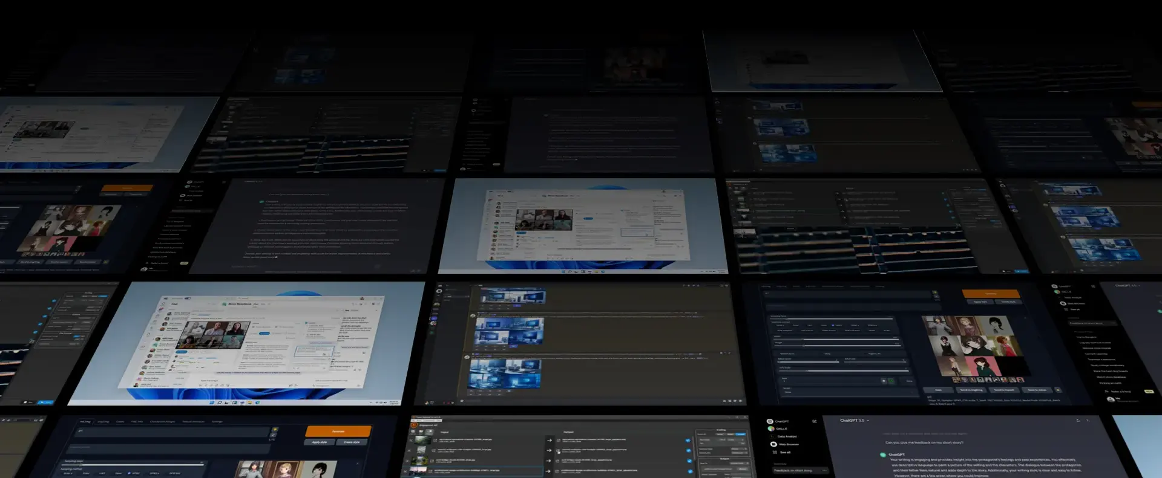Select highlighted sampler radio button under bottom Generate panel

pos(129,473)
